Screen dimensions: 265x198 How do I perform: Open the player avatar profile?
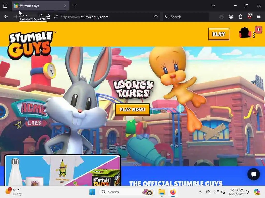coord(245,33)
